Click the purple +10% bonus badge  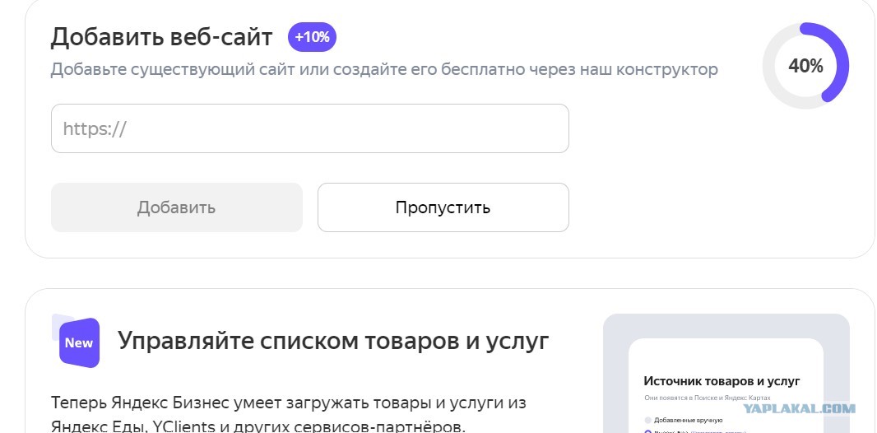(312, 38)
